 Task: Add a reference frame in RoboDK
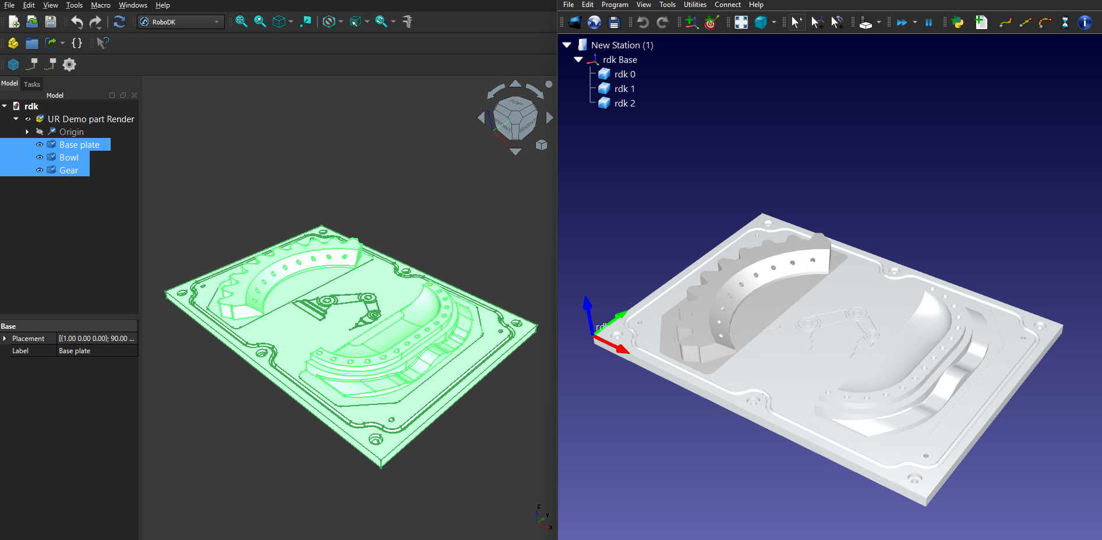pyautogui.click(x=691, y=23)
